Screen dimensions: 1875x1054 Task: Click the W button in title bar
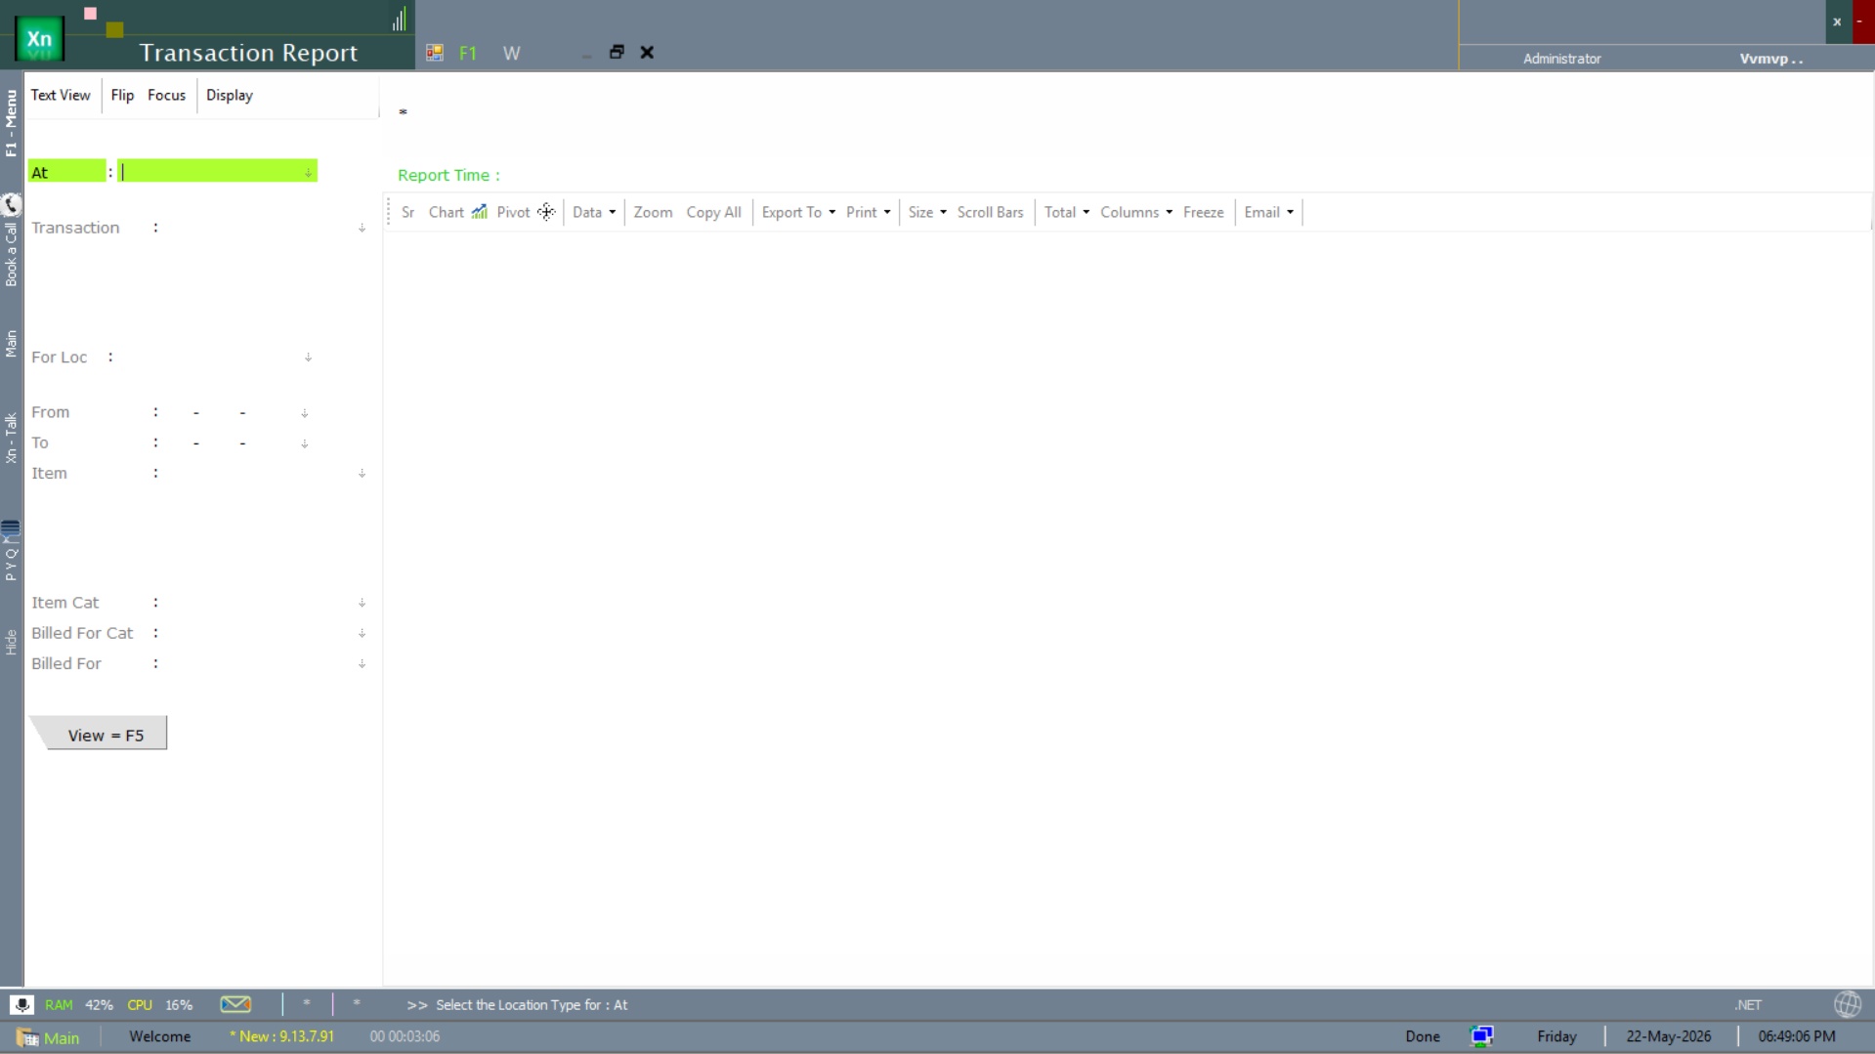(x=511, y=53)
